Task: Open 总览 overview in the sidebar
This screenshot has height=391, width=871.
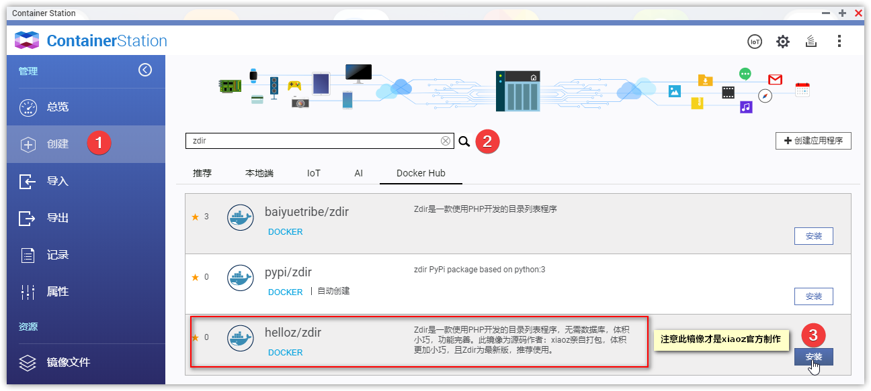Action: tap(58, 107)
